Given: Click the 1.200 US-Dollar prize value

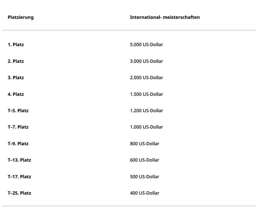Looking at the screenshot, I should point(146,111).
